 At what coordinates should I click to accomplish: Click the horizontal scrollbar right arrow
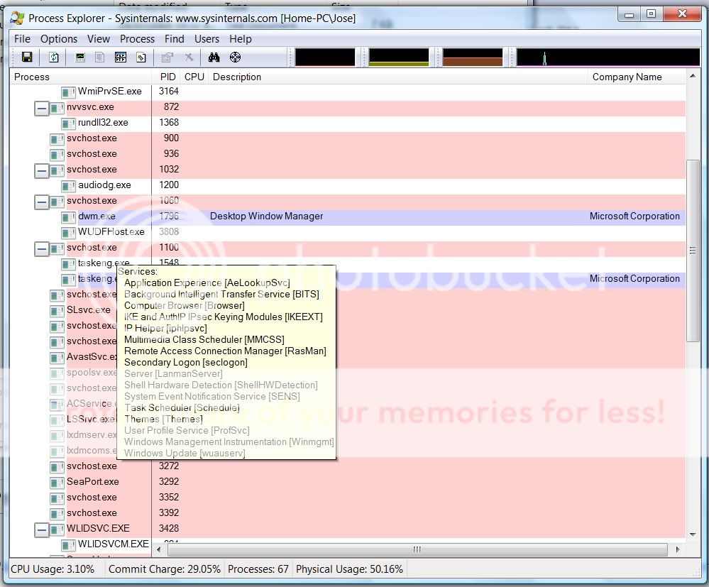pos(677,549)
